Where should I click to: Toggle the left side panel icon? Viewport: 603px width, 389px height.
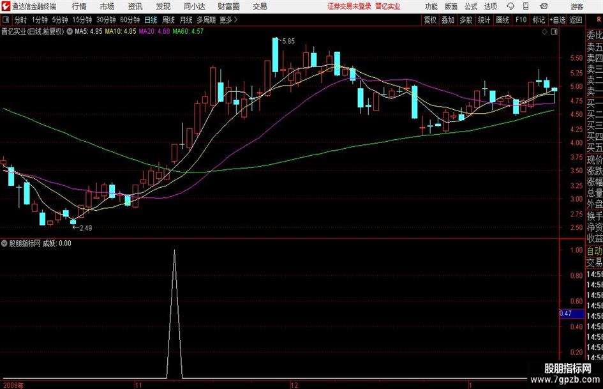(6, 20)
